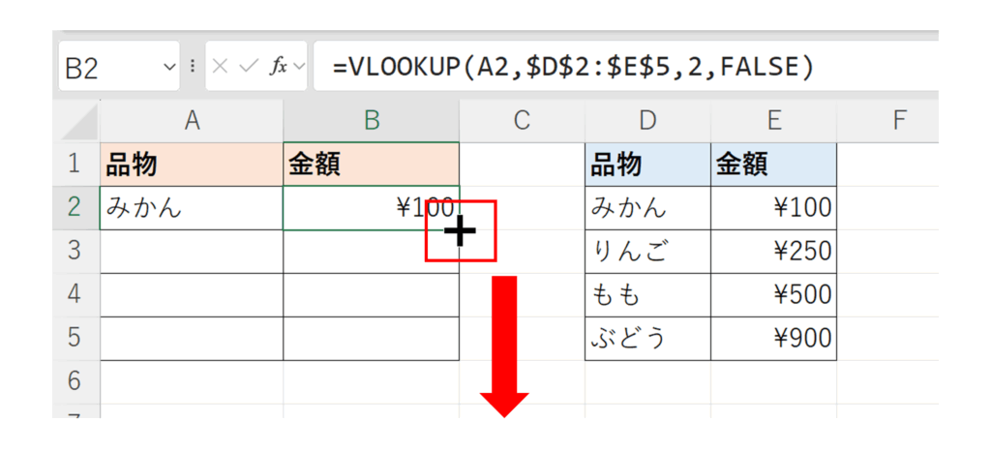Click the formula bar three-dot resize handle
Image resolution: width=991 pixels, height=451 pixels.
(193, 67)
